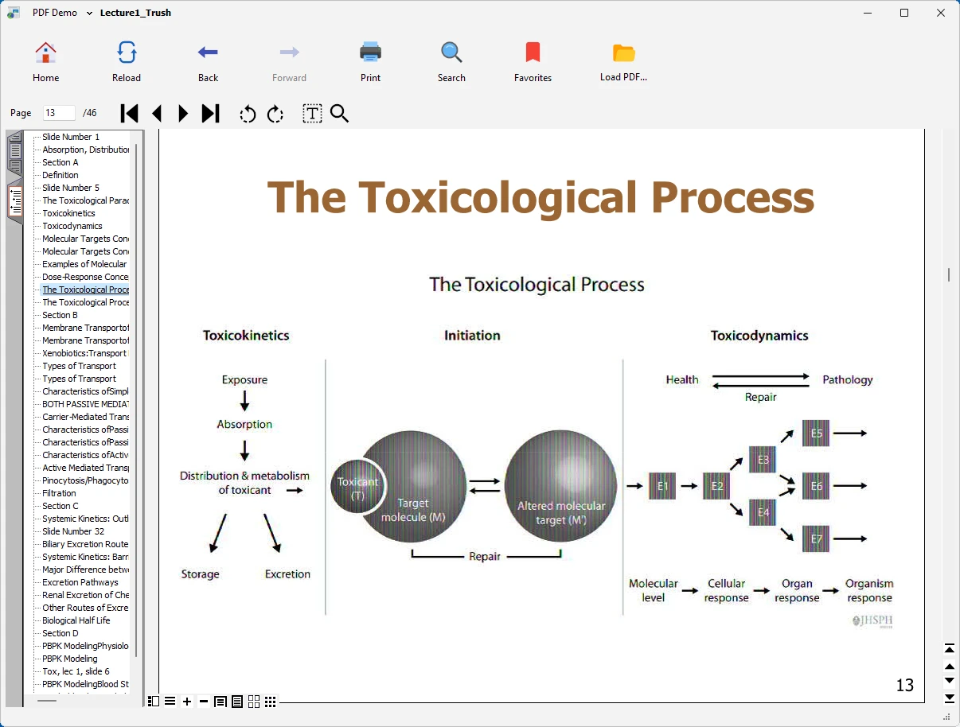Reload the current PDF document
The width and height of the screenshot is (960, 727).
click(x=127, y=53)
